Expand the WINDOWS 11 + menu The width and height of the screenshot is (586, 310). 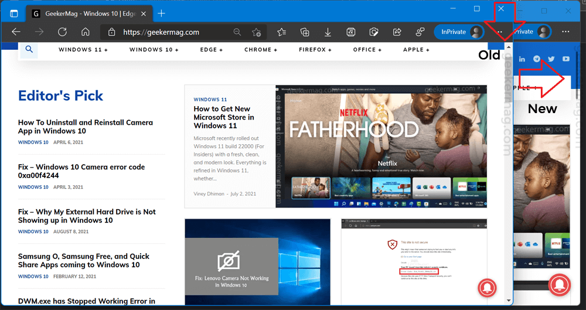tap(83, 50)
